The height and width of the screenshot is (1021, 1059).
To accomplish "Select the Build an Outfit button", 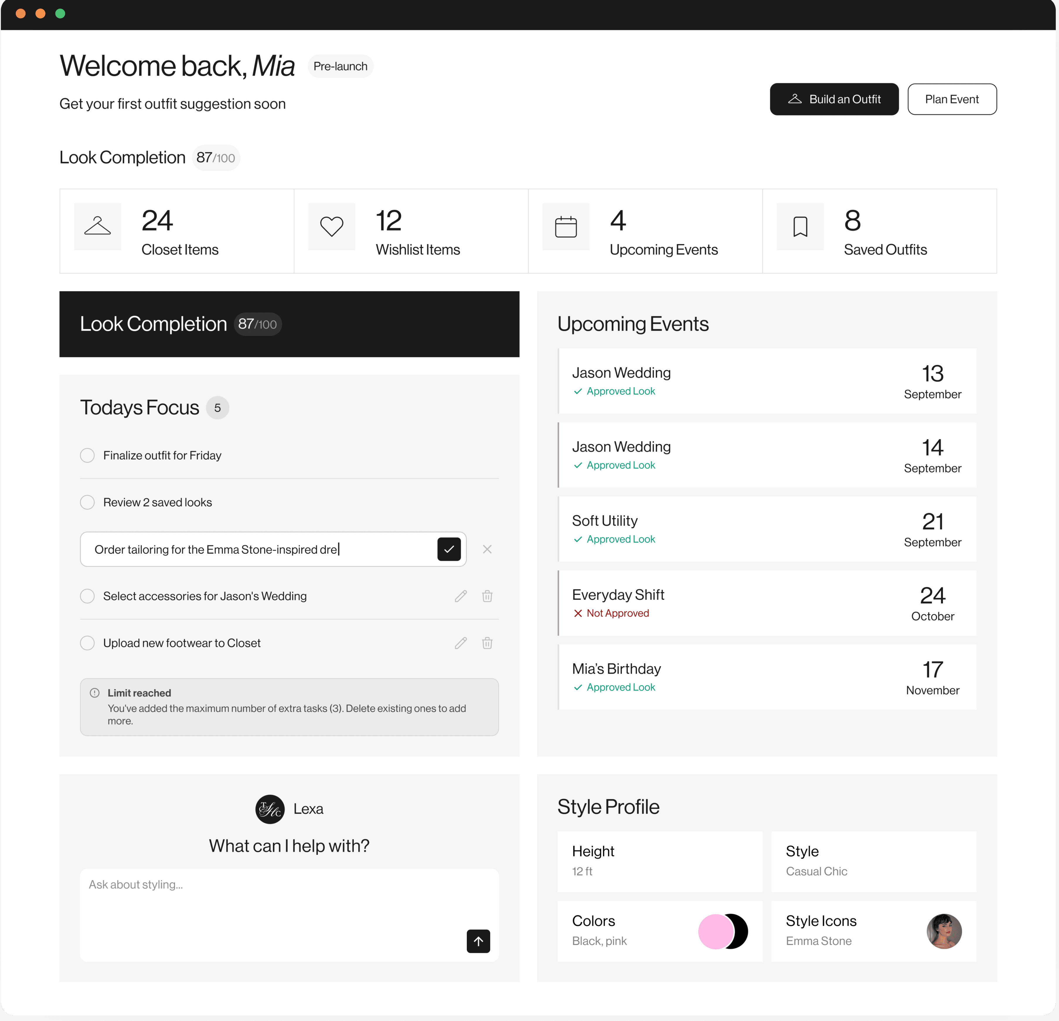I will tap(834, 99).
